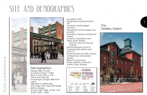
Task: Click the vertical 'FLEX COWORKING' label
Action: click(5, 74)
